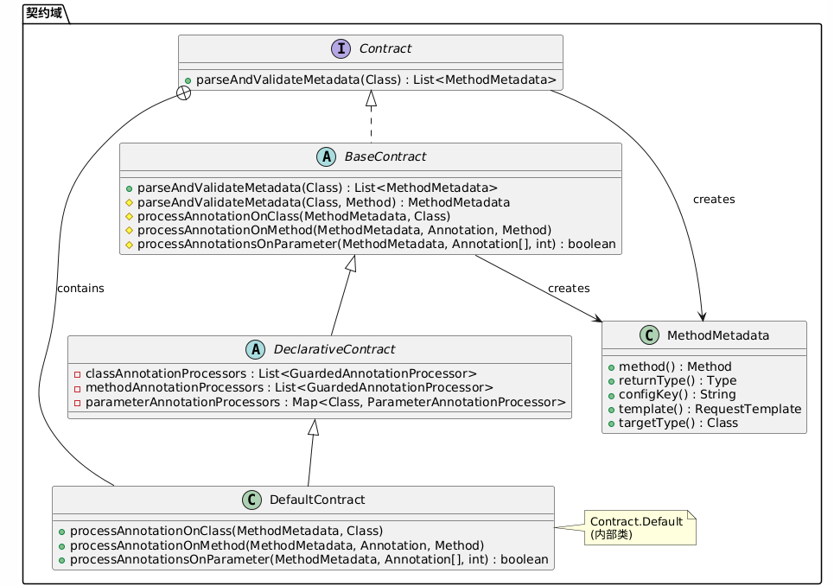Click protected diamond before parseAndValidateMetadata(Class, Method)
Viewport: 834px width, 586px height.
click(129, 202)
